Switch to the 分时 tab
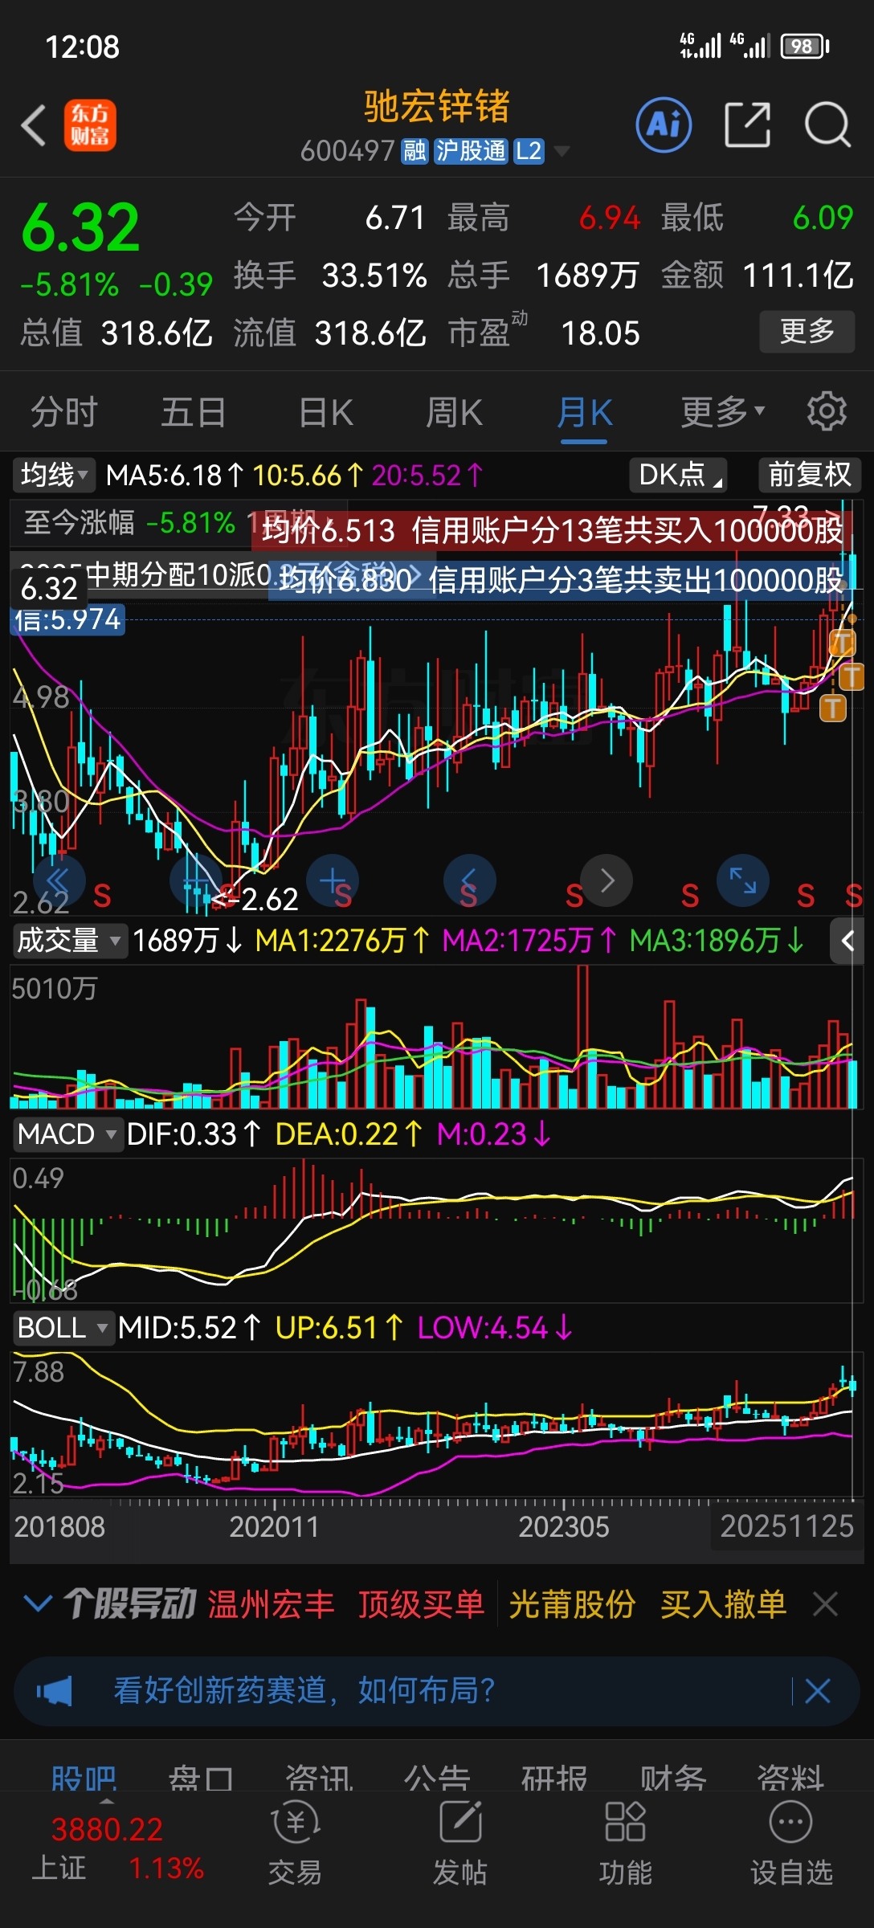The width and height of the screenshot is (874, 1928). (x=64, y=412)
